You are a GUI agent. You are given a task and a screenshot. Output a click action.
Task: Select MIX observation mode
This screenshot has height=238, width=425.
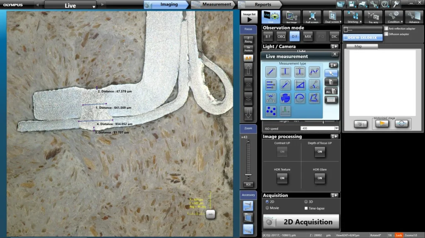point(308,36)
